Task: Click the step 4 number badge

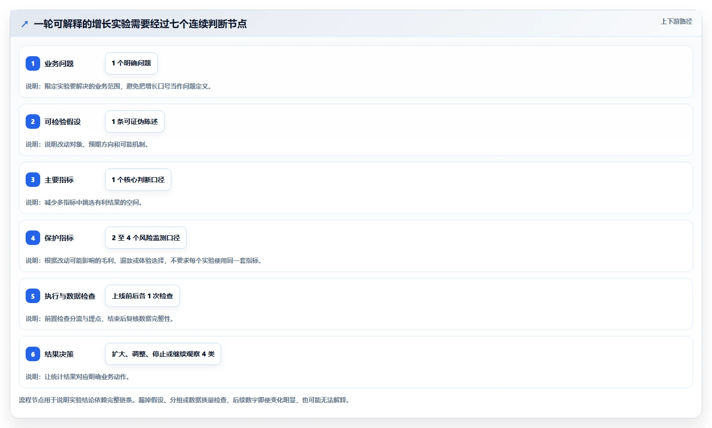Action: tap(33, 238)
